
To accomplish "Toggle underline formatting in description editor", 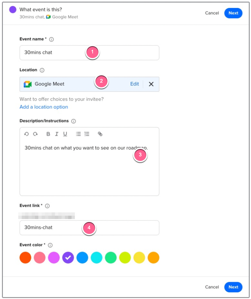I will tap(65, 134).
